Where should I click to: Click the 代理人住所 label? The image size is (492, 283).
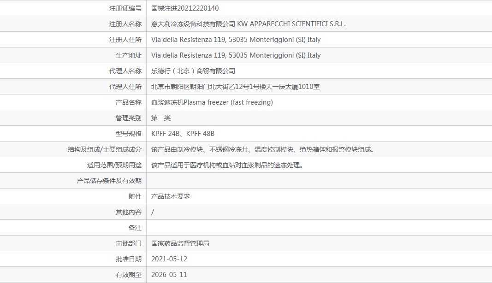[125, 87]
